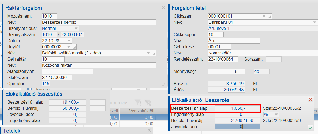Open the percent unit dropdown for Engedmény alap
The image size is (318, 134).
click(x=275, y=114)
